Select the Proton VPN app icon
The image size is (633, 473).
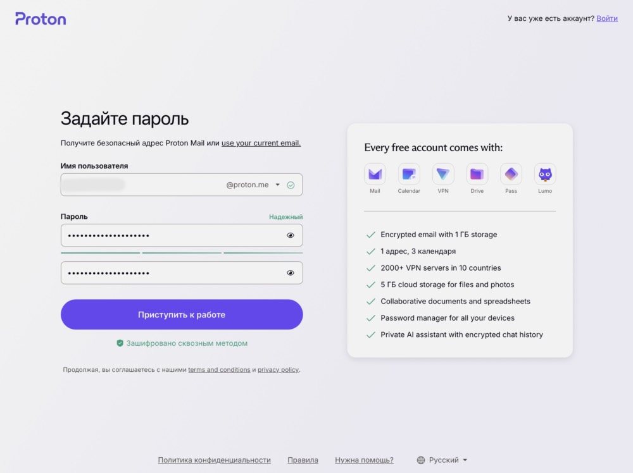point(443,174)
